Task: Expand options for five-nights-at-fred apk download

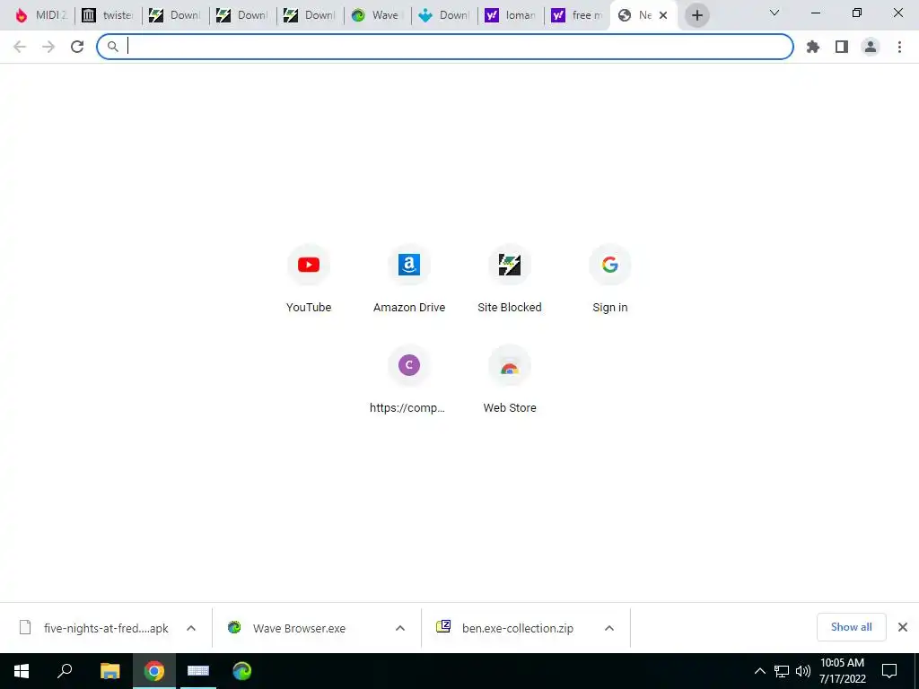Action: [x=191, y=628]
